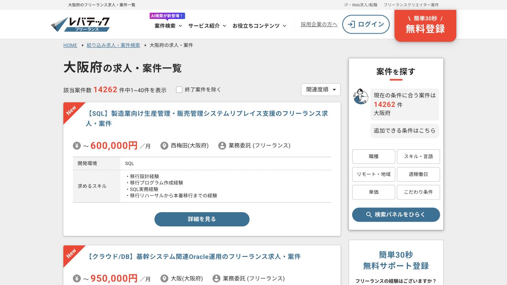Open the 採用企業の方へ link

(319, 24)
